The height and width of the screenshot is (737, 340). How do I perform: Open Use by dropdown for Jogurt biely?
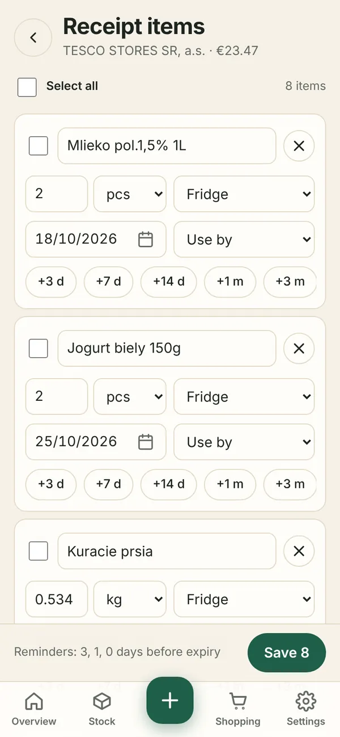point(244,442)
